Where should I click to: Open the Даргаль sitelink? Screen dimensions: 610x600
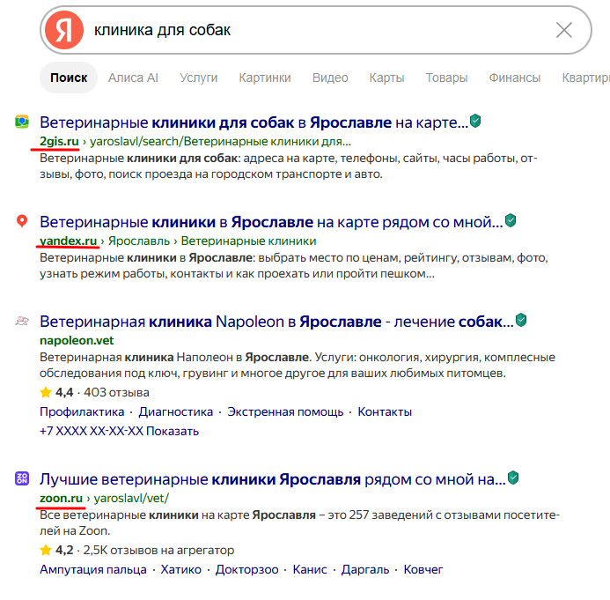pyautogui.click(x=365, y=570)
